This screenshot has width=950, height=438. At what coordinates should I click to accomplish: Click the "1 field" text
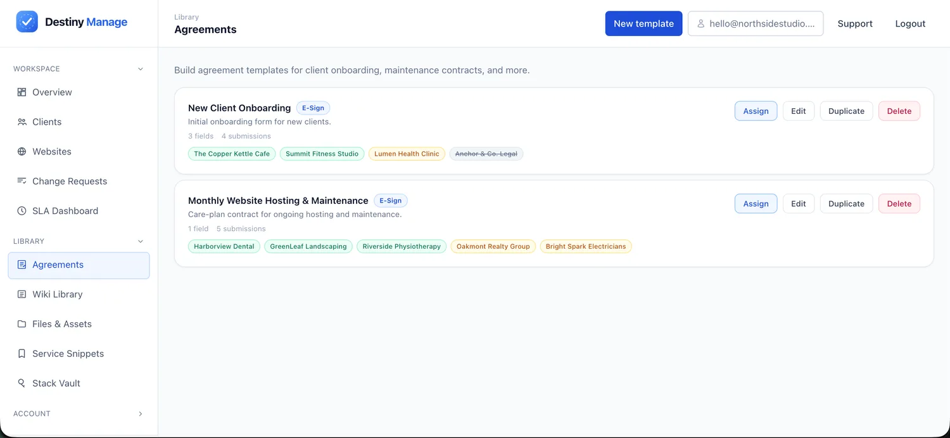coord(198,229)
